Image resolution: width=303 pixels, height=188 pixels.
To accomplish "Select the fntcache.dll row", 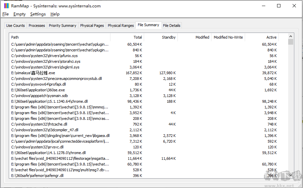I will point(144,124).
